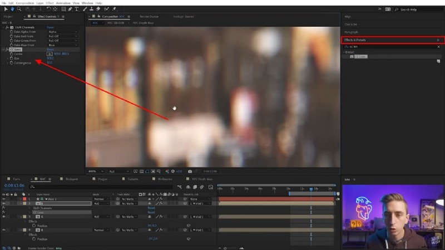Open the Paragraph panel
Viewport: 445px width, 250px height.
[351, 32]
